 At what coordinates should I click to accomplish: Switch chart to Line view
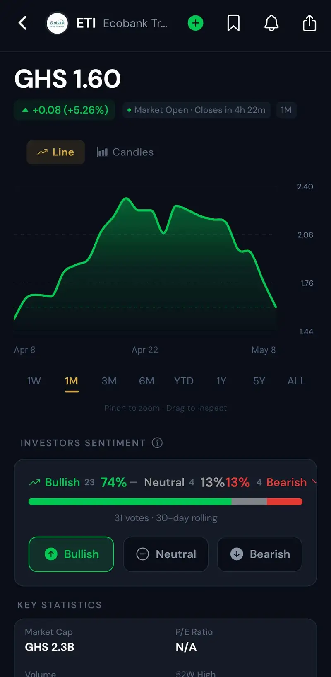tap(56, 152)
